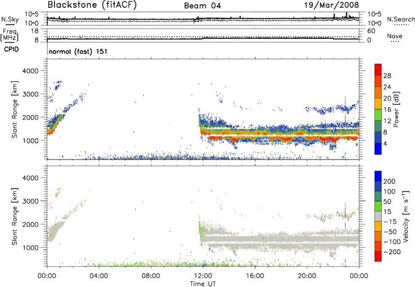
Task: Select the N.Sky legend label
Action: pyautogui.click(x=10, y=19)
